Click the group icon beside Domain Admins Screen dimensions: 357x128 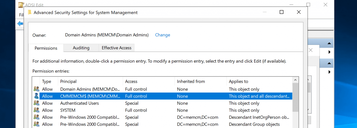pyautogui.click(x=36, y=89)
